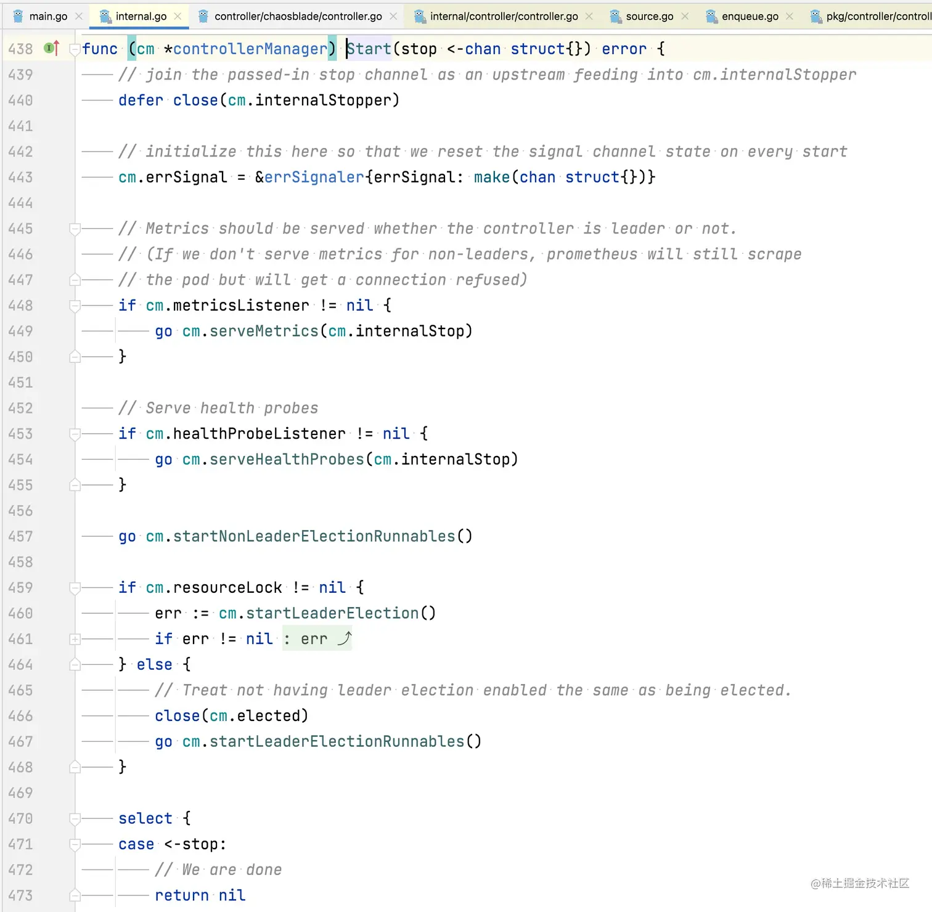Click the 'case <-stop:' line
This screenshot has height=912, width=932.
(x=173, y=844)
